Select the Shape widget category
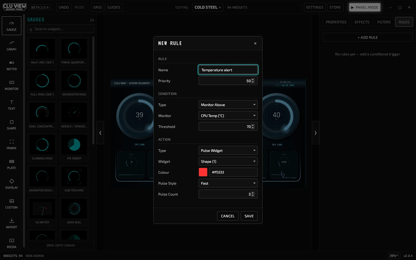The image size is (416, 260). tap(11, 125)
